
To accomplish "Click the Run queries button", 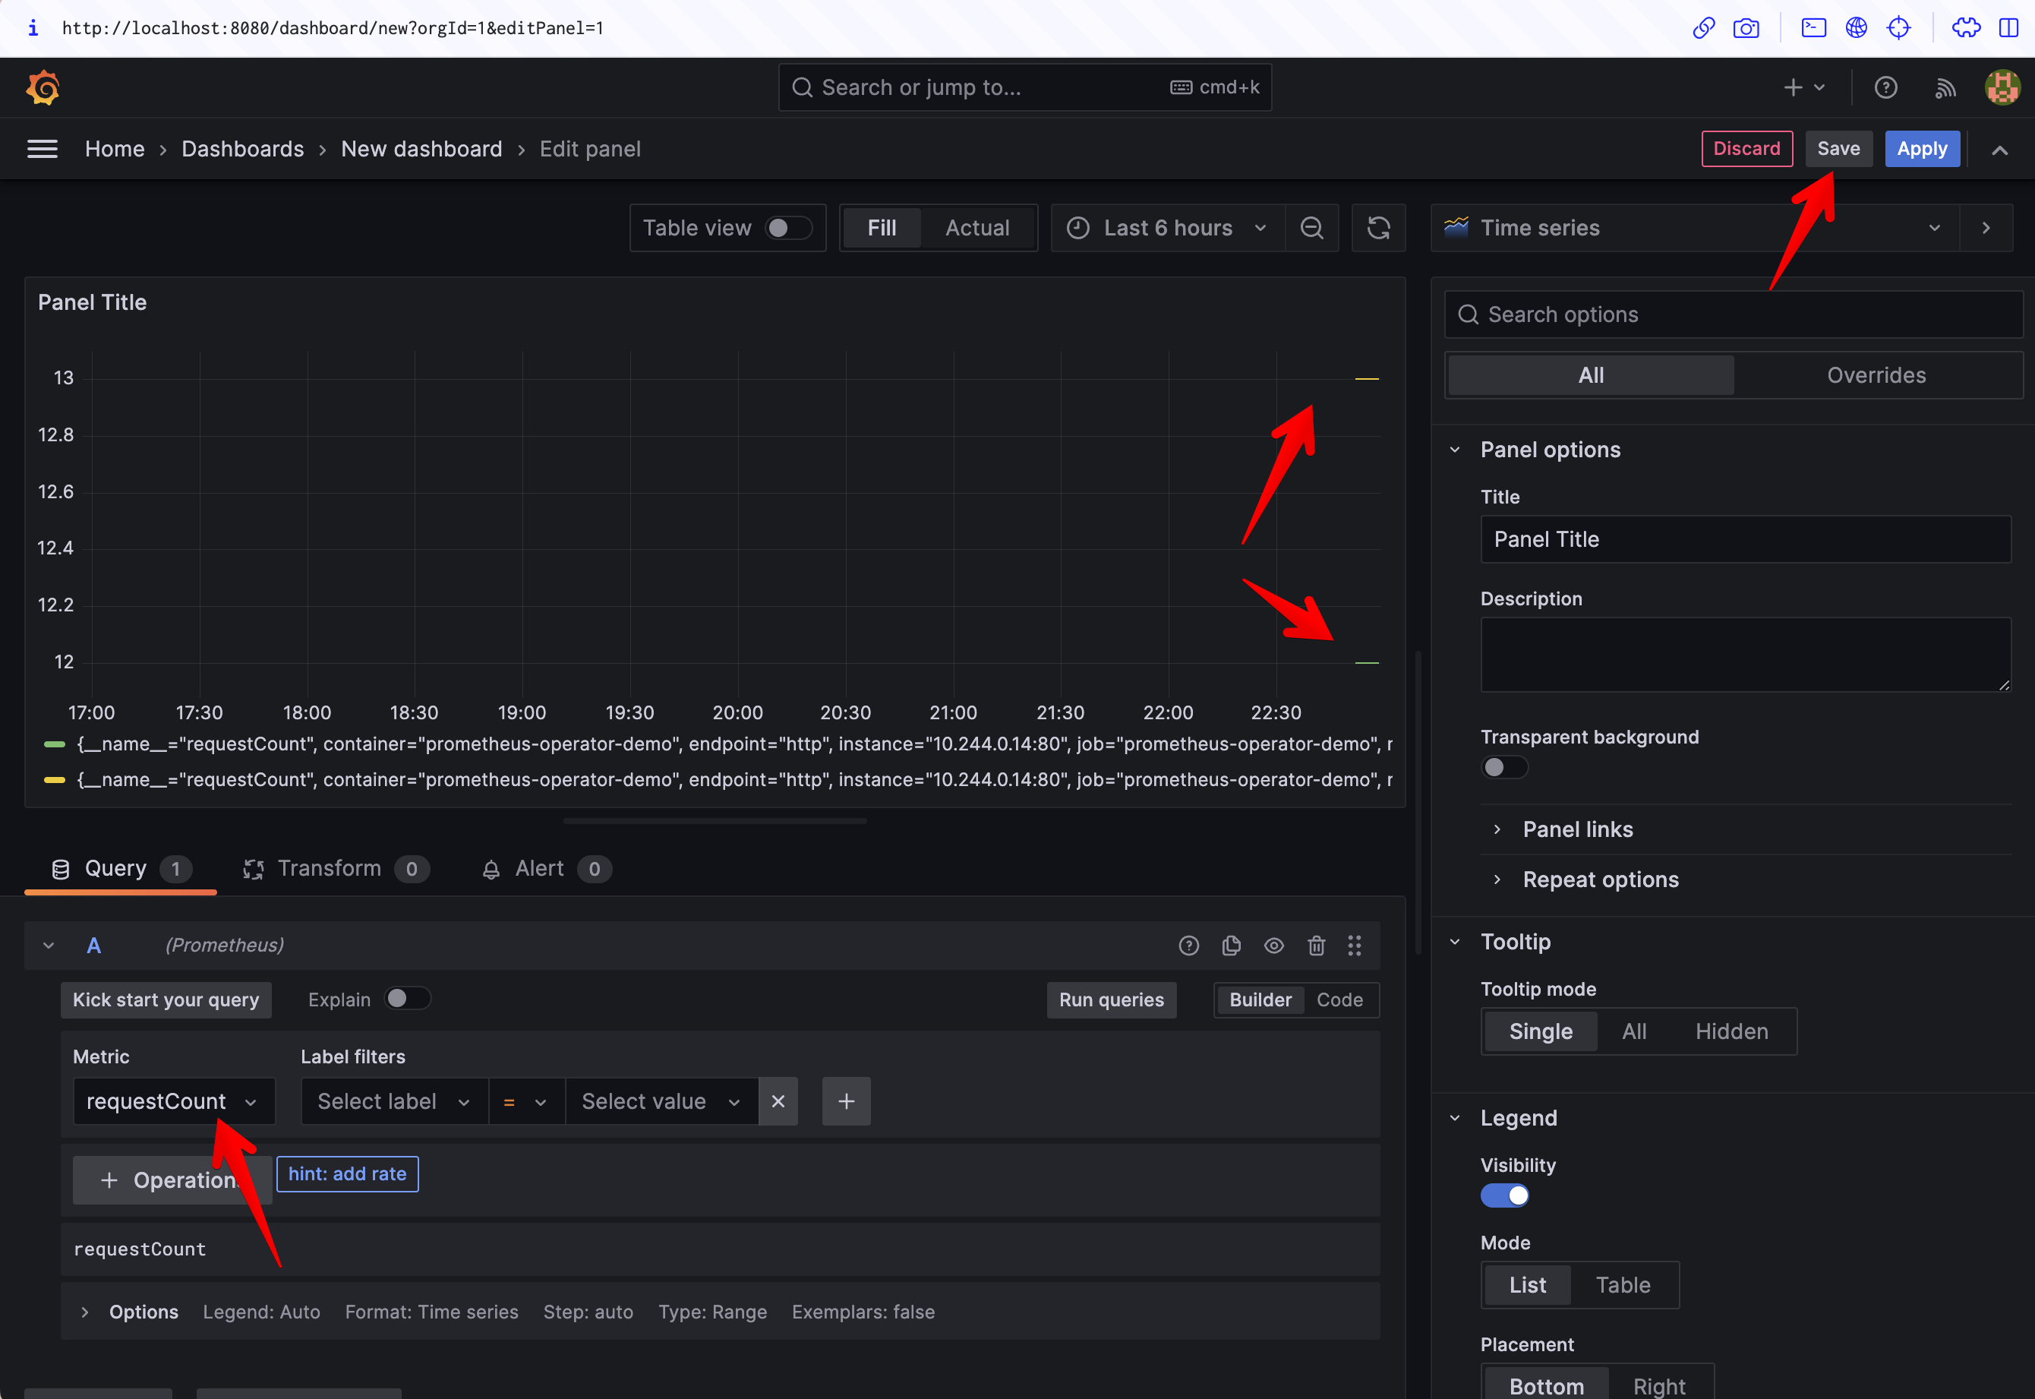I will pos(1111,1000).
